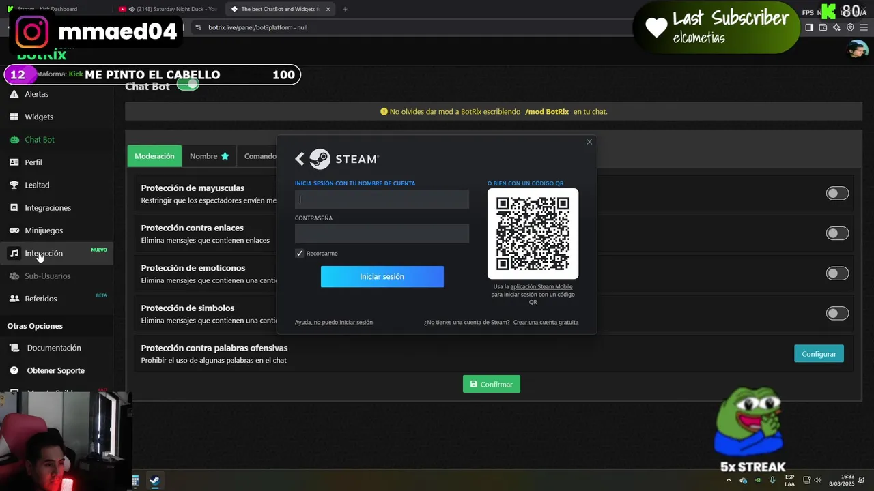Viewport: 874px width, 491px height.
Task: Click the '/mod BotRix' text in banner
Action: (547, 111)
